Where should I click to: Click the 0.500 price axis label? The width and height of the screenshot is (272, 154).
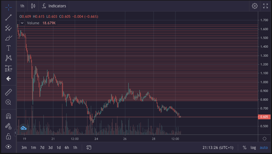click(x=264, y=126)
